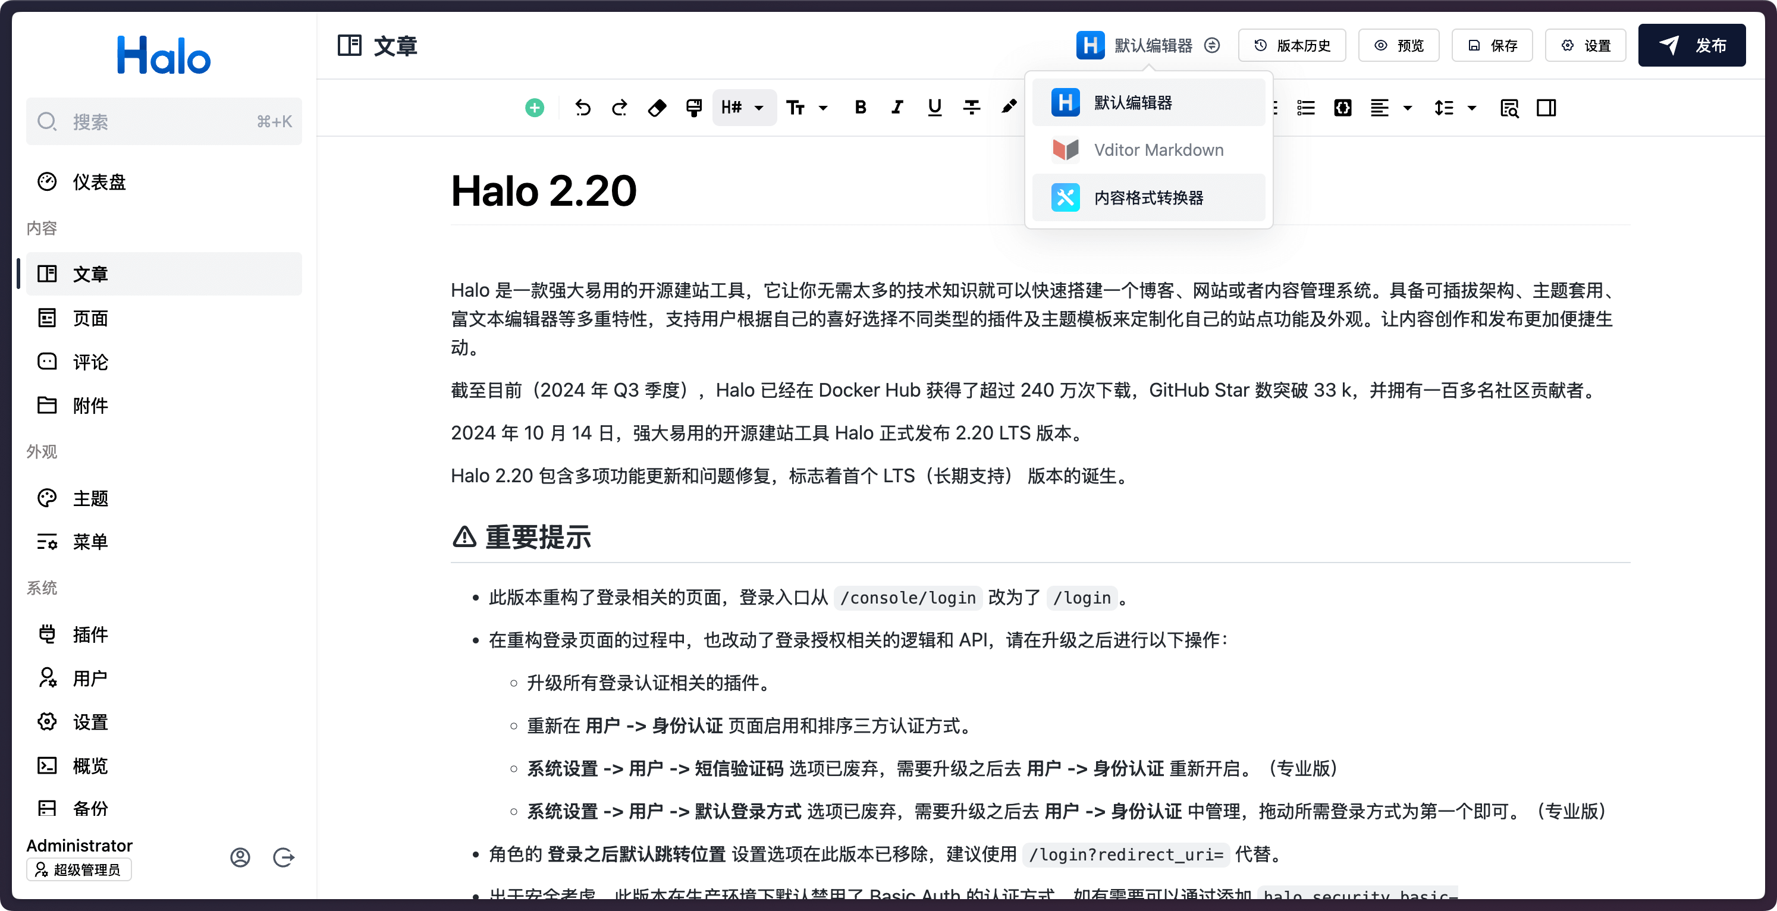Click the paragraph starting 截至目前
The width and height of the screenshot is (1777, 911).
click(x=1026, y=390)
